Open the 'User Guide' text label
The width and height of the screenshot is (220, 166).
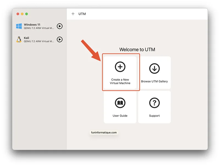point(120,116)
